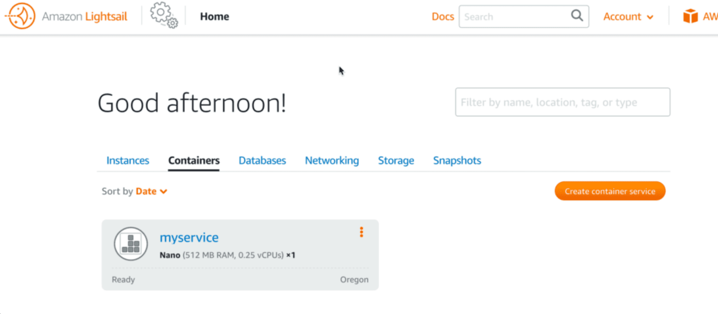Click the Amazon Lightsail logo icon
The image size is (718, 314).
click(20, 16)
